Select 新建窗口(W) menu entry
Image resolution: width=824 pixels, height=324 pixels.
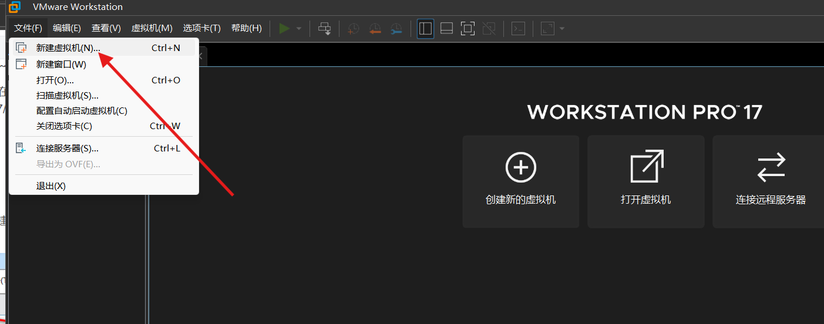[104, 65]
